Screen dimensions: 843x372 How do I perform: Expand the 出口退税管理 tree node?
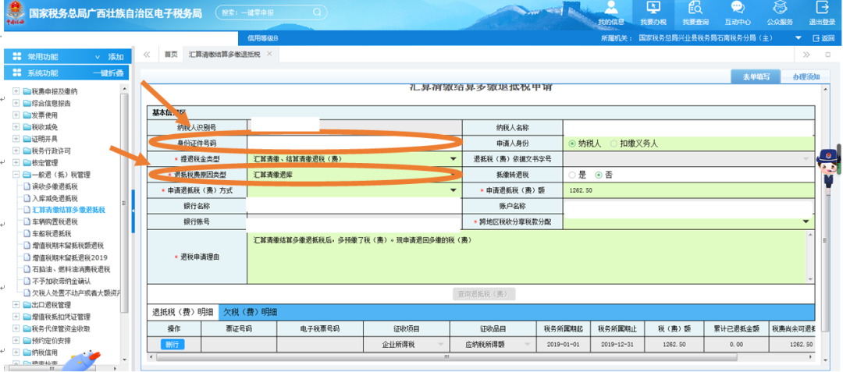tap(16, 305)
